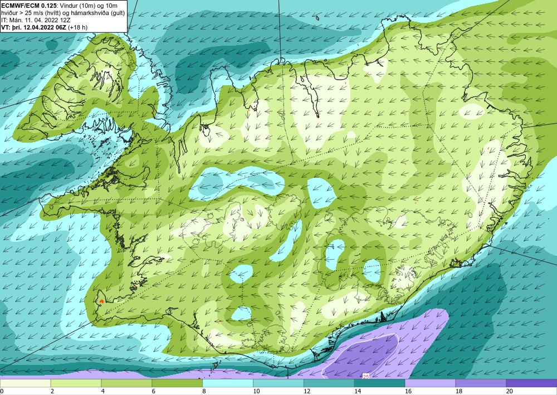Click the legend value "2"
The height and width of the screenshot is (395, 557).
coord(52,392)
